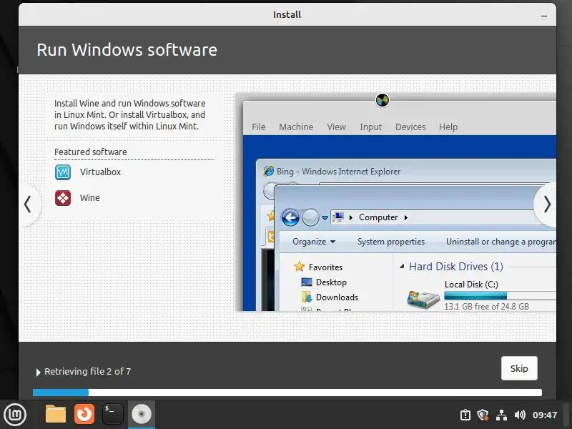This screenshot has width=572, height=429.
Task: Launch Firefox from the panel
Action: pyautogui.click(x=84, y=415)
